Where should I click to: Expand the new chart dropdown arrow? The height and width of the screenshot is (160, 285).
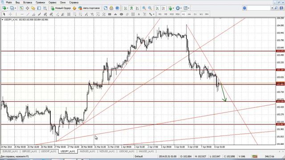tap(8, 8)
